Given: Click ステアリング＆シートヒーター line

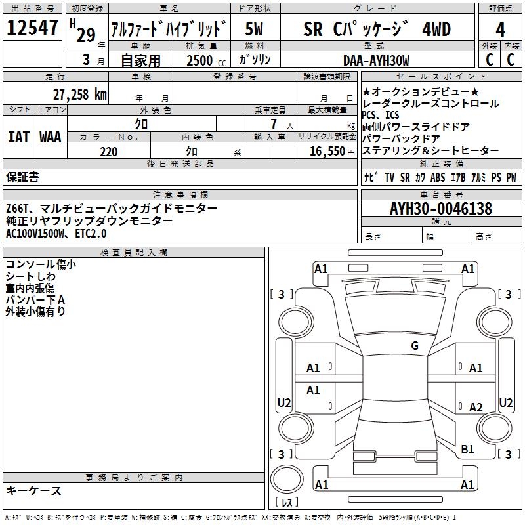Looking at the screenshot, I should pyautogui.click(x=430, y=150).
